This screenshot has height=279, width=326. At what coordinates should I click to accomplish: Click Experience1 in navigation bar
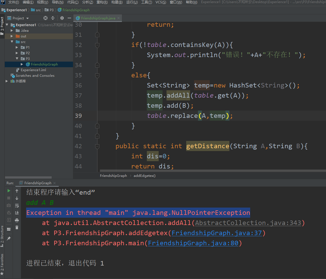tap(14, 10)
